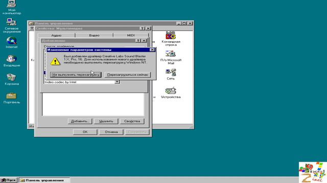
Task: Close the Multimedia properties dialog
Action: [148, 28]
